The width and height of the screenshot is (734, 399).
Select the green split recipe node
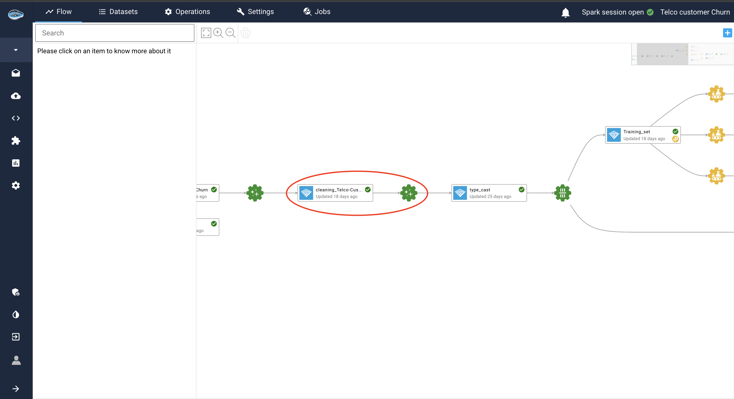[x=563, y=193]
